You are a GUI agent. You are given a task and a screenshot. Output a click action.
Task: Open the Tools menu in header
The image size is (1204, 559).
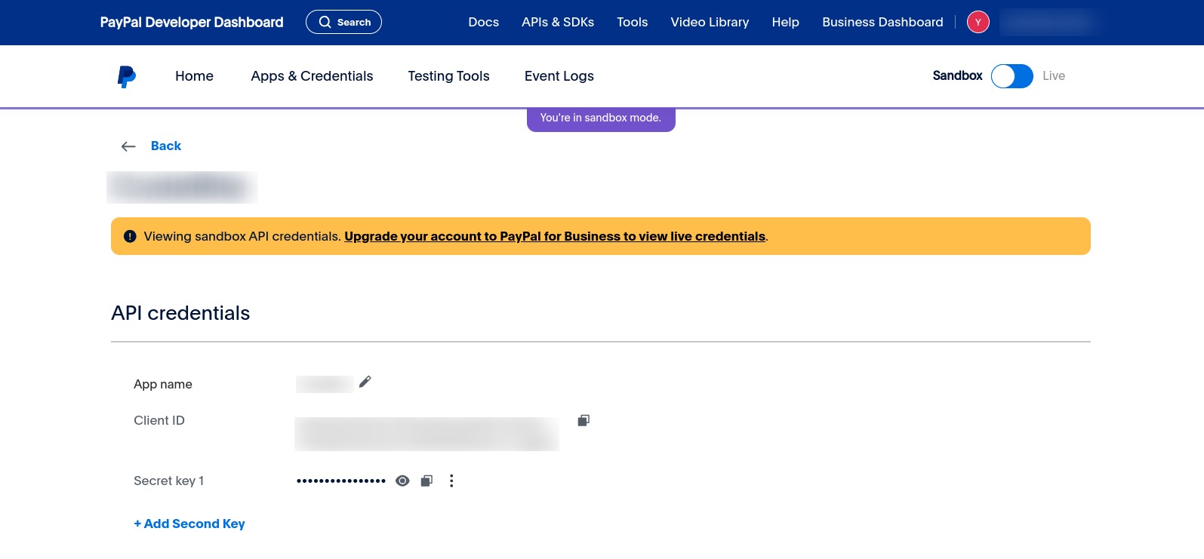632,22
